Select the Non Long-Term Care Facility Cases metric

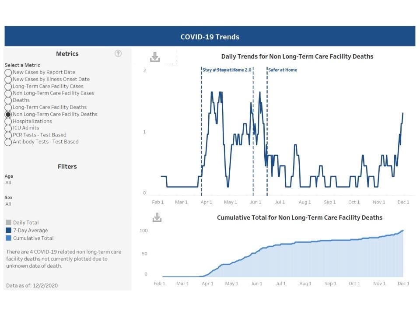(x=8, y=93)
